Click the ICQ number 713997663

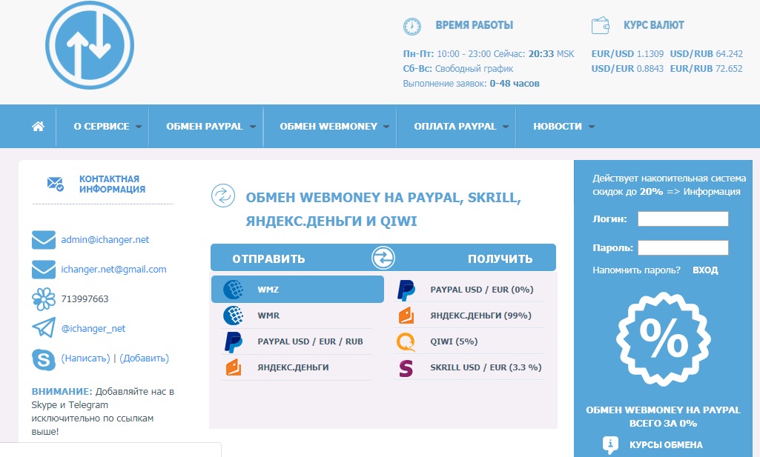coord(85,299)
